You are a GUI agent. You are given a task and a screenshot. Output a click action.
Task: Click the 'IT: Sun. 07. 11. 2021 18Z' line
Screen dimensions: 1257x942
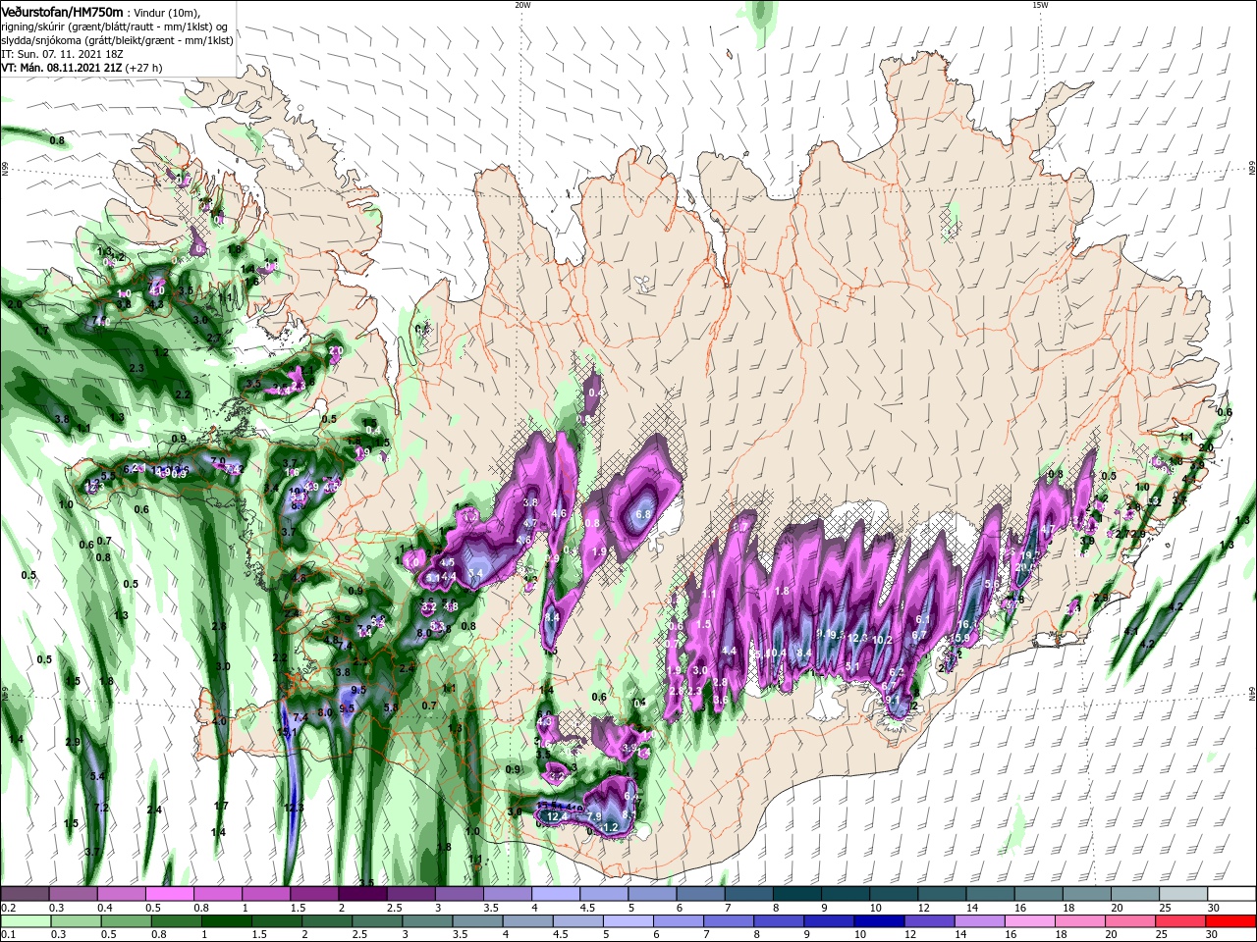pyautogui.click(x=64, y=54)
